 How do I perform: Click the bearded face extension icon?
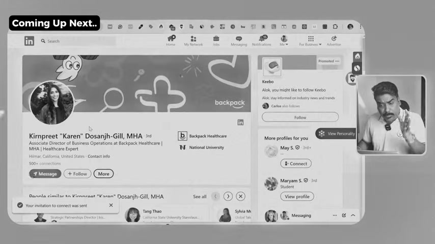point(181,26)
